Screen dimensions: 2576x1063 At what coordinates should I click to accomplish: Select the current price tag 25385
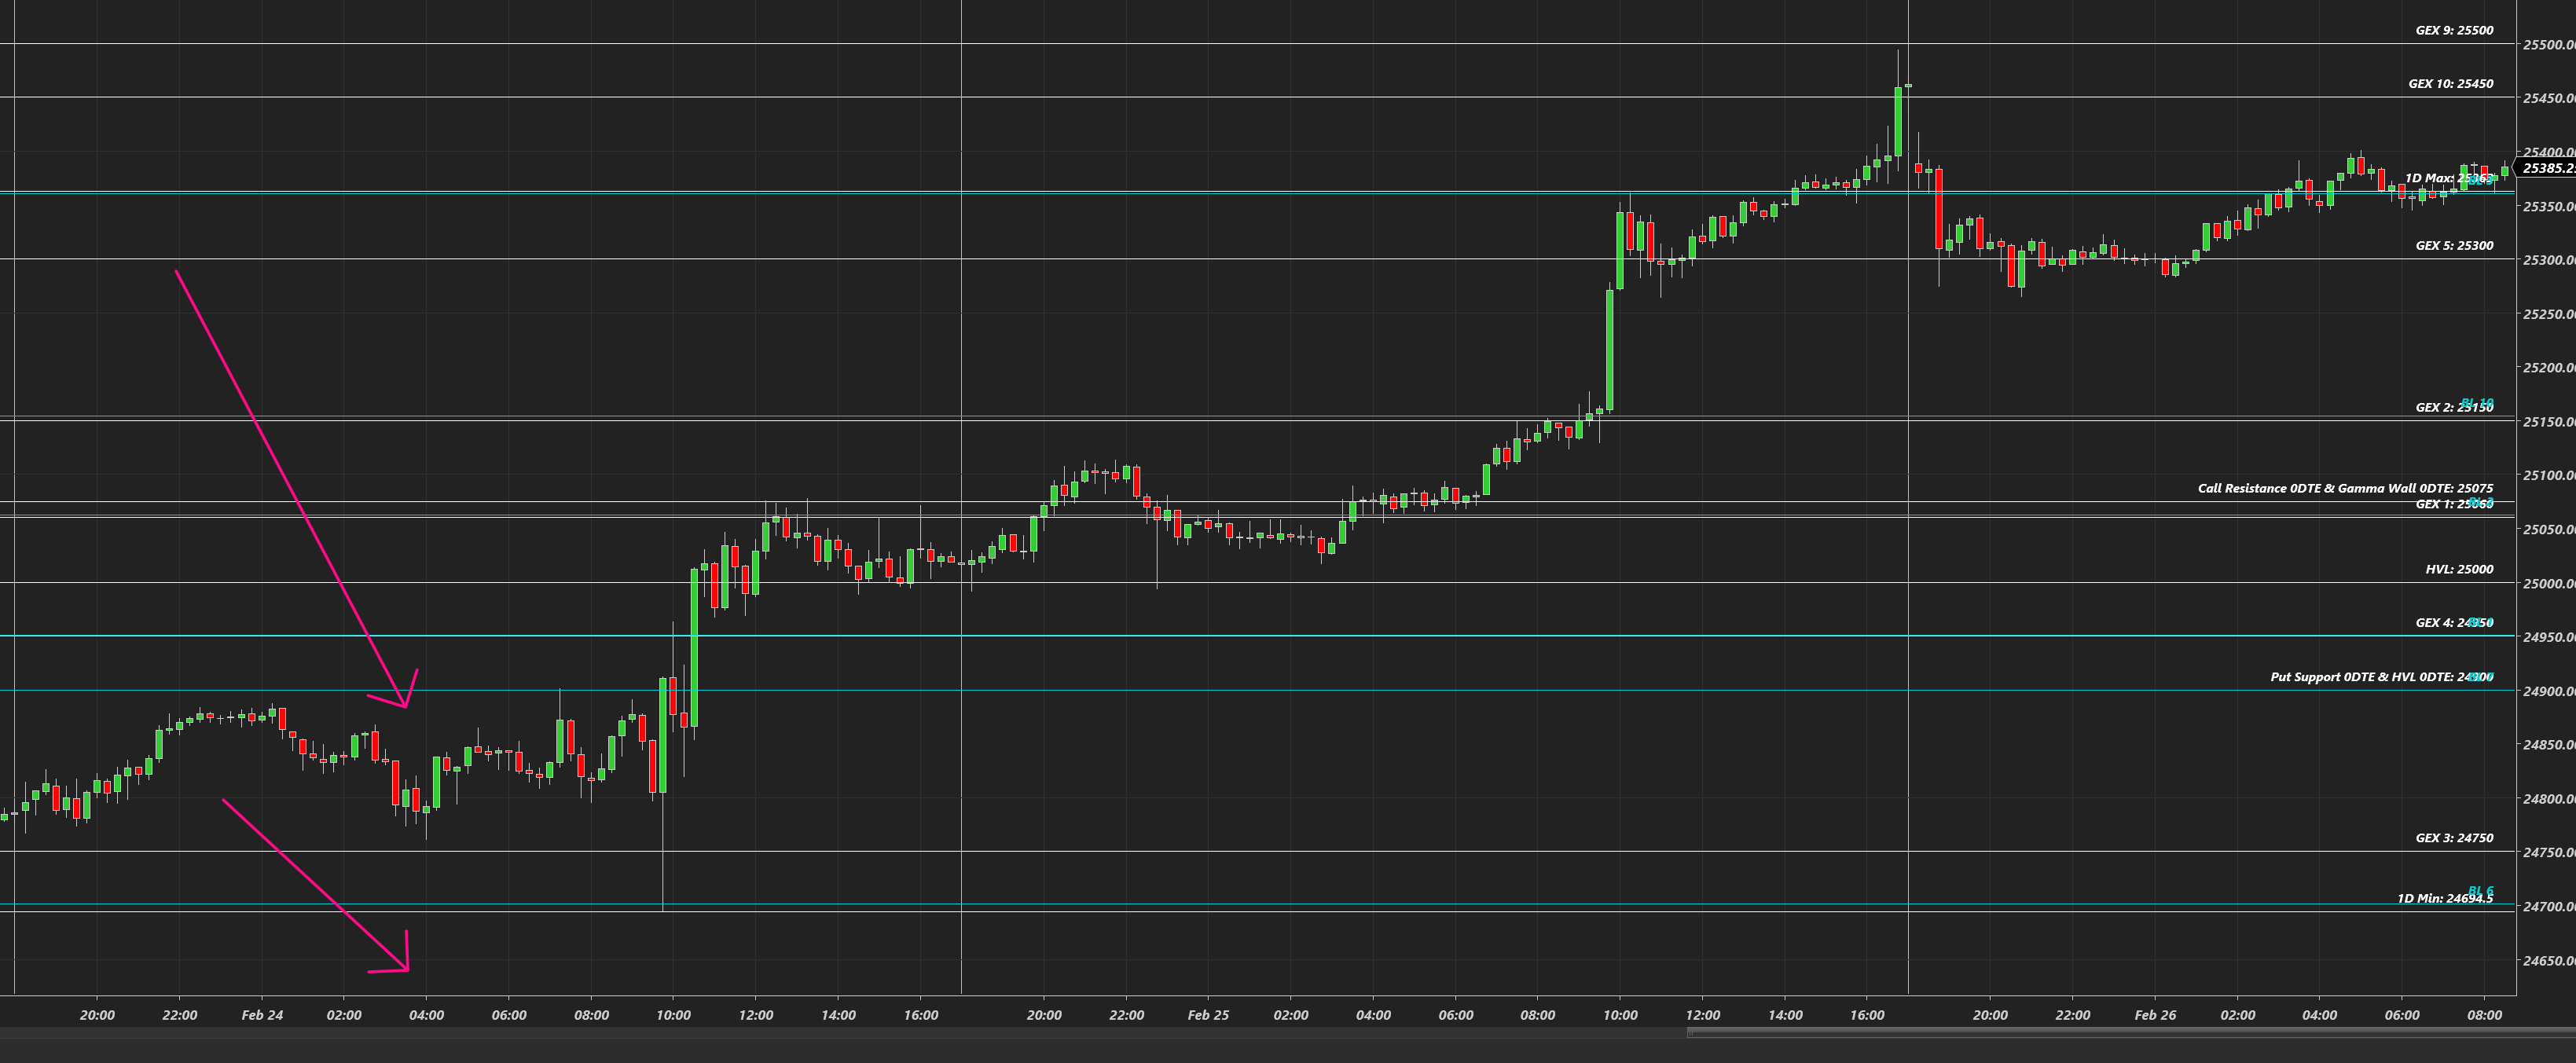pos(2547,168)
